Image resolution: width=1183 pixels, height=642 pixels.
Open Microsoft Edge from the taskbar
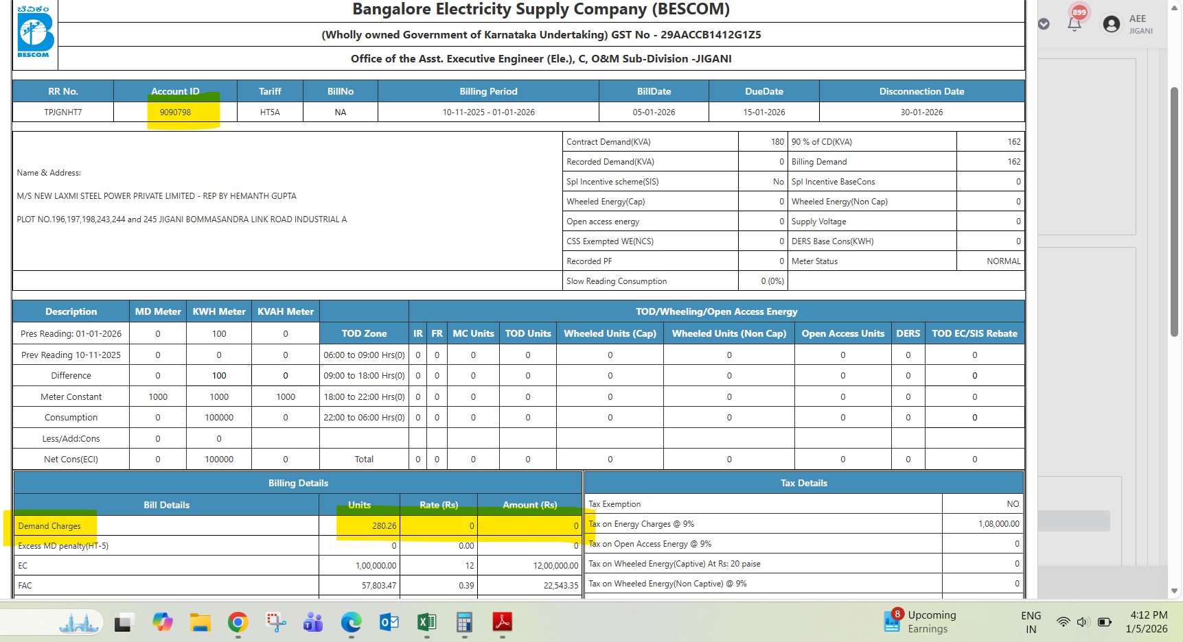(351, 622)
